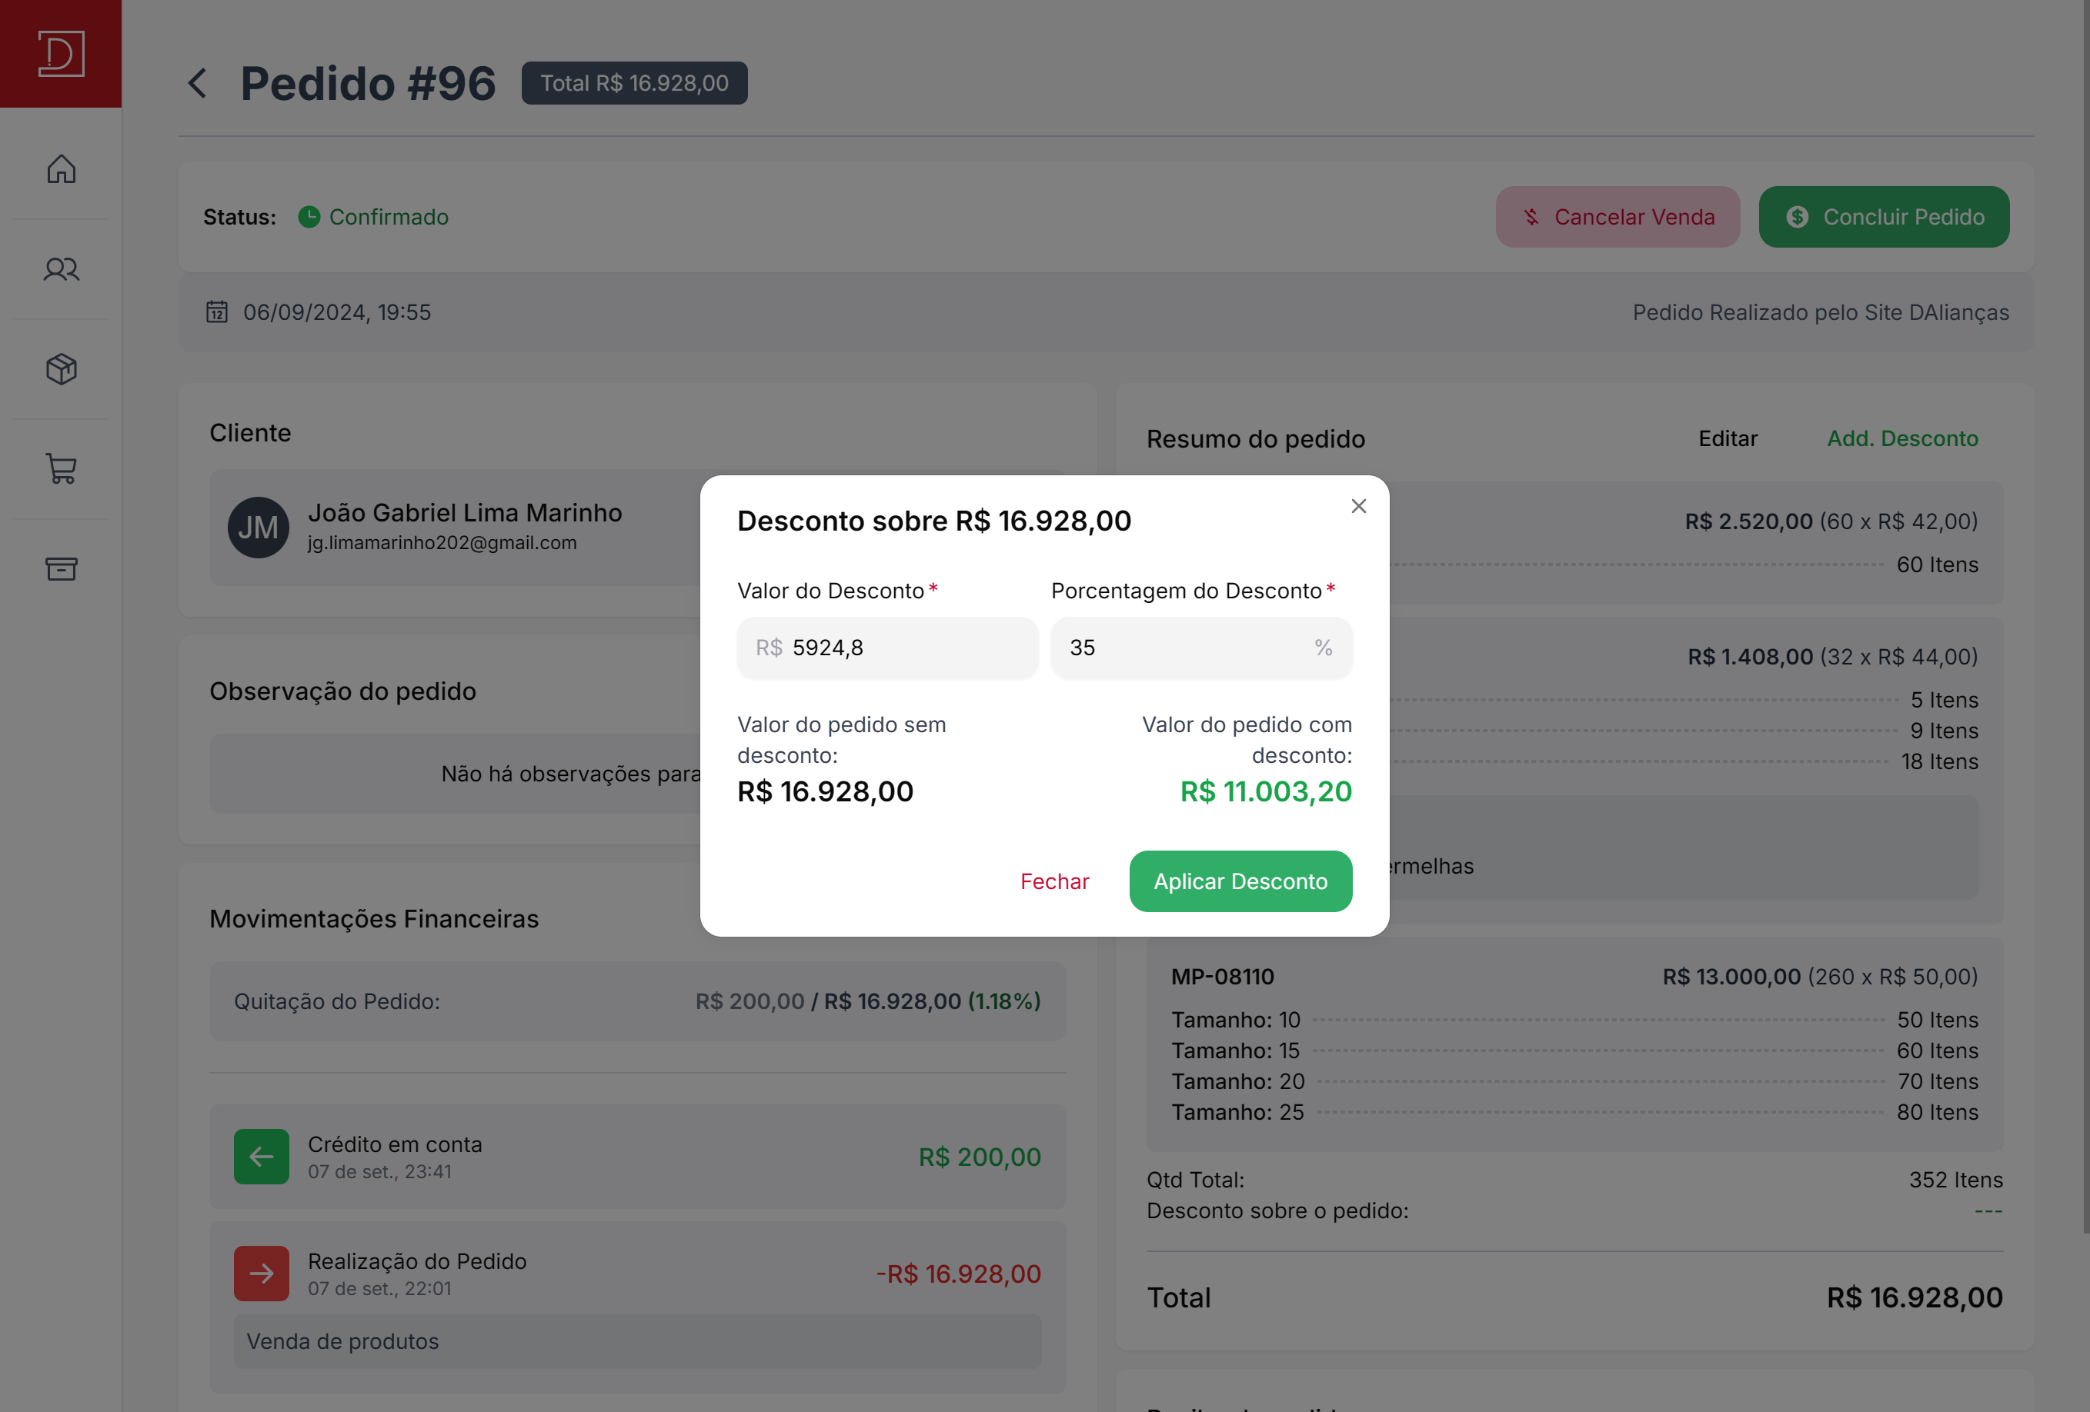The height and width of the screenshot is (1412, 2090).
Task: Click the Valor do Desconto input field
Action: point(887,648)
